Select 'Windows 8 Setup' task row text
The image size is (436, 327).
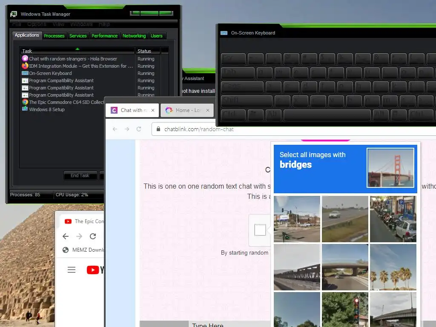pos(47,109)
